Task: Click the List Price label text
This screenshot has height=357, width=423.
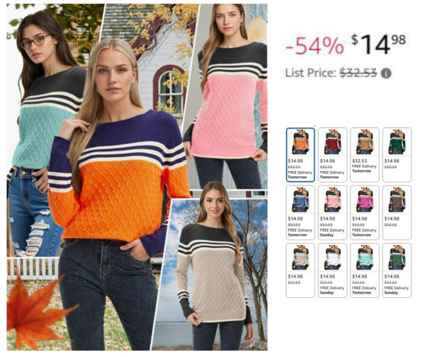Action: 311,73
